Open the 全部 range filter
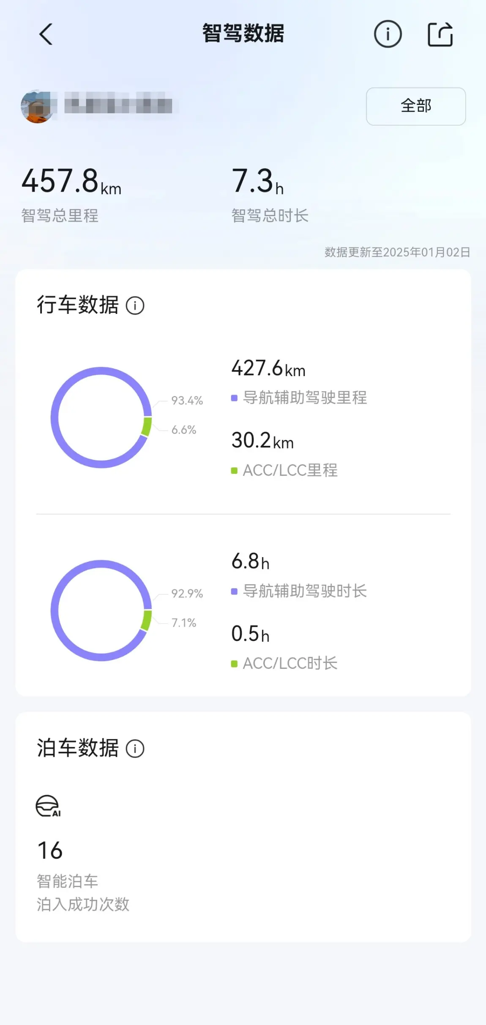Viewport: 486px width, 1025px height. coord(416,106)
